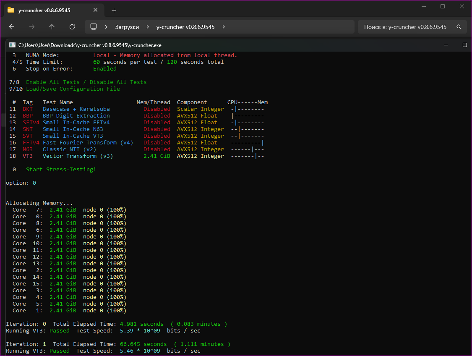The width and height of the screenshot is (472, 356).
Task: Click the red 'SVT' tag
Action: [x=28, y=136]
